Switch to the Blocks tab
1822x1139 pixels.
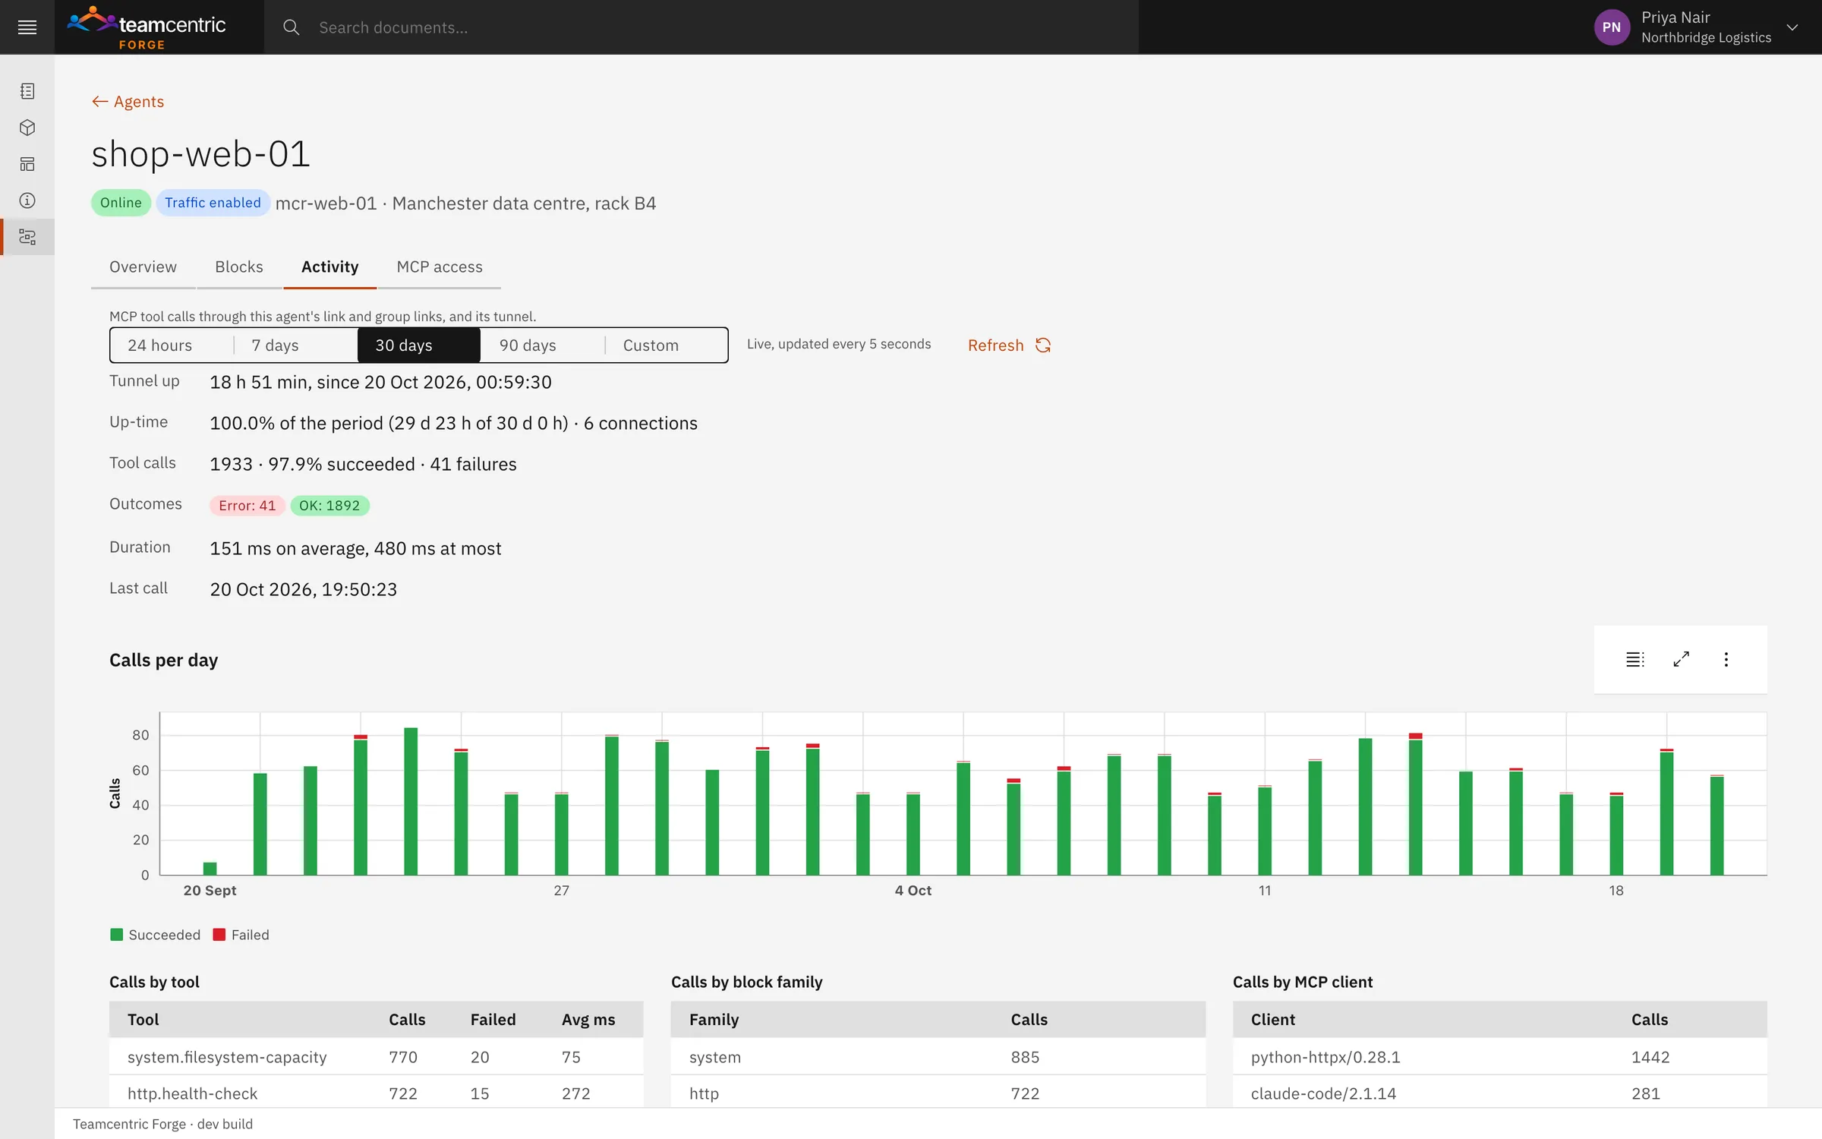[239, 267]
